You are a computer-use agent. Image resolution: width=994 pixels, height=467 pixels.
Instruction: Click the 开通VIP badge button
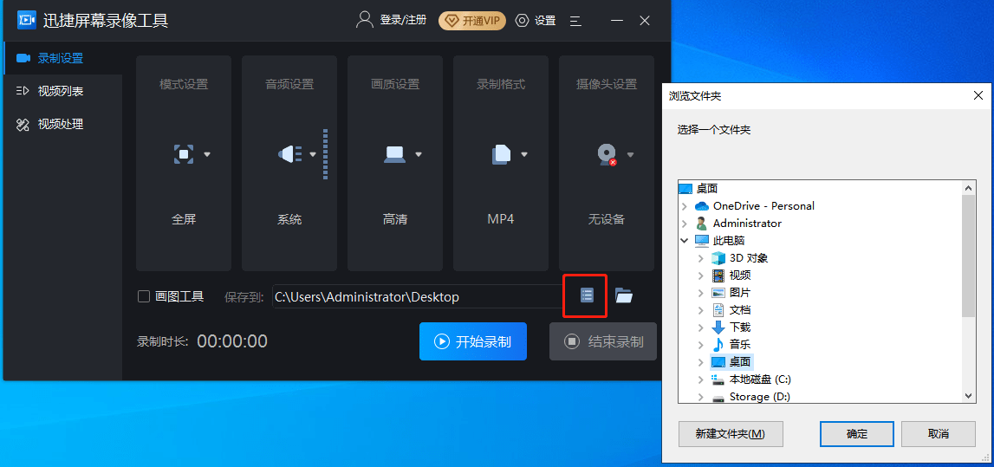click(x=472, y=20)
